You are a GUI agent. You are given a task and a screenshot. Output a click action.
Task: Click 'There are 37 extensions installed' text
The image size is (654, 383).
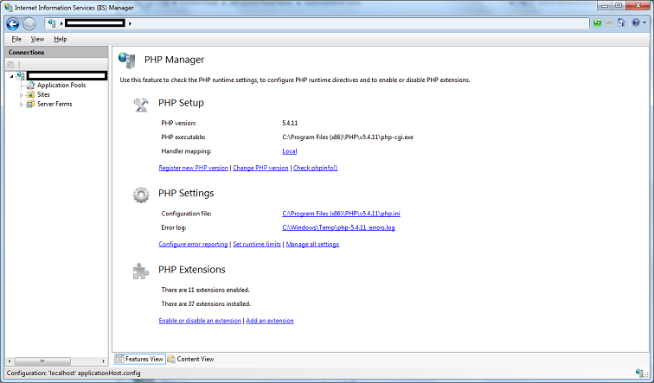click(206, 303)
